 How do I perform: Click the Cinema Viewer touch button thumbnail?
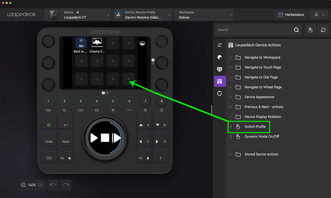[97, 42]
